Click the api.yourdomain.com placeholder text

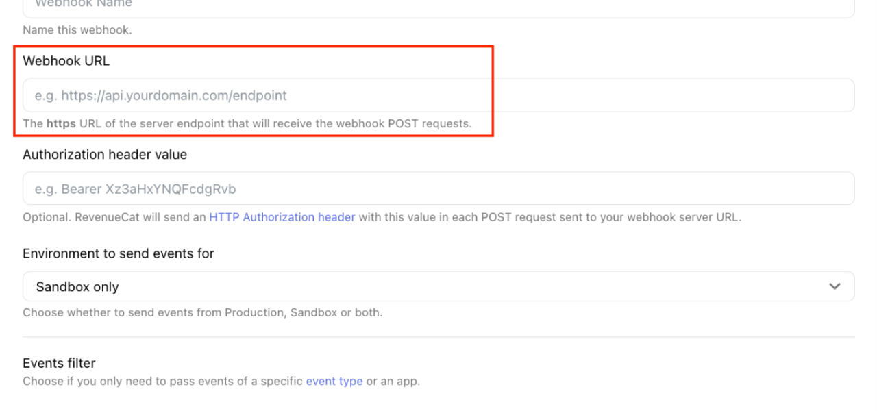point(161,96)
